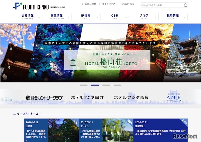
Task: Open 能登カントリークラブ facility logo
Action: pos(44,98)
